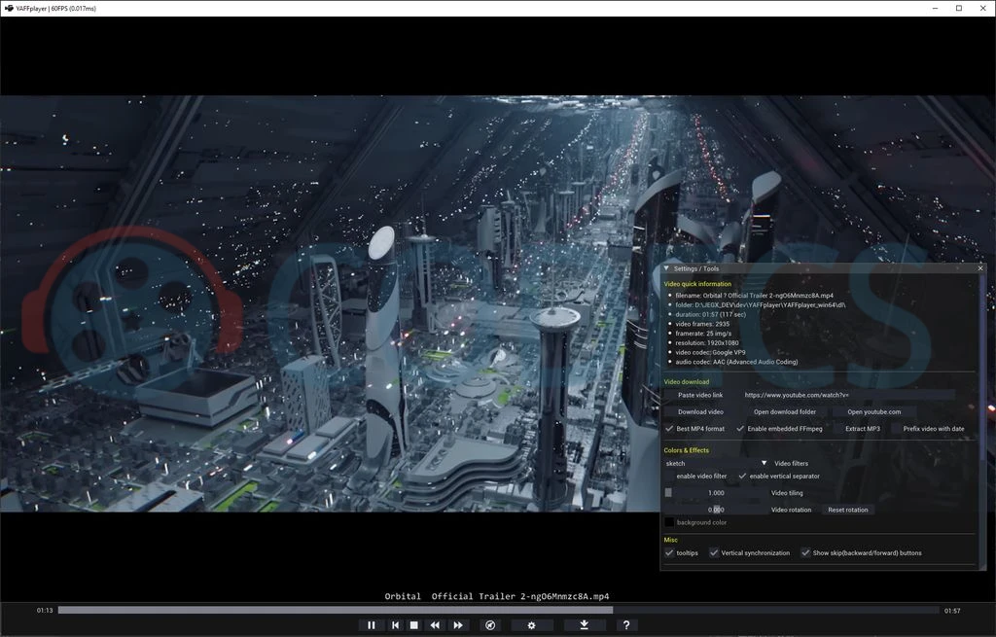Image resolution: width=996 pixels, height=637 pixels.
Task: Click Open youtube.com button
Action: [874, 411]
